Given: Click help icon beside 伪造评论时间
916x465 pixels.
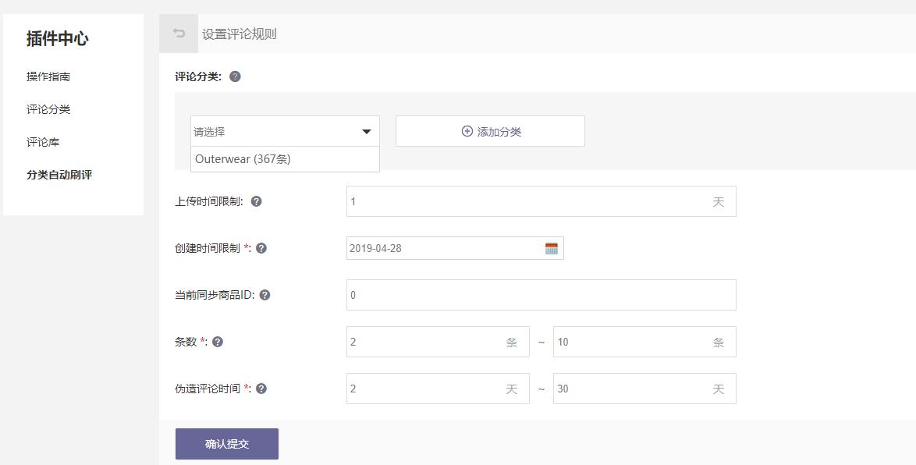Looking at the screenshot, I should point(261,389).
